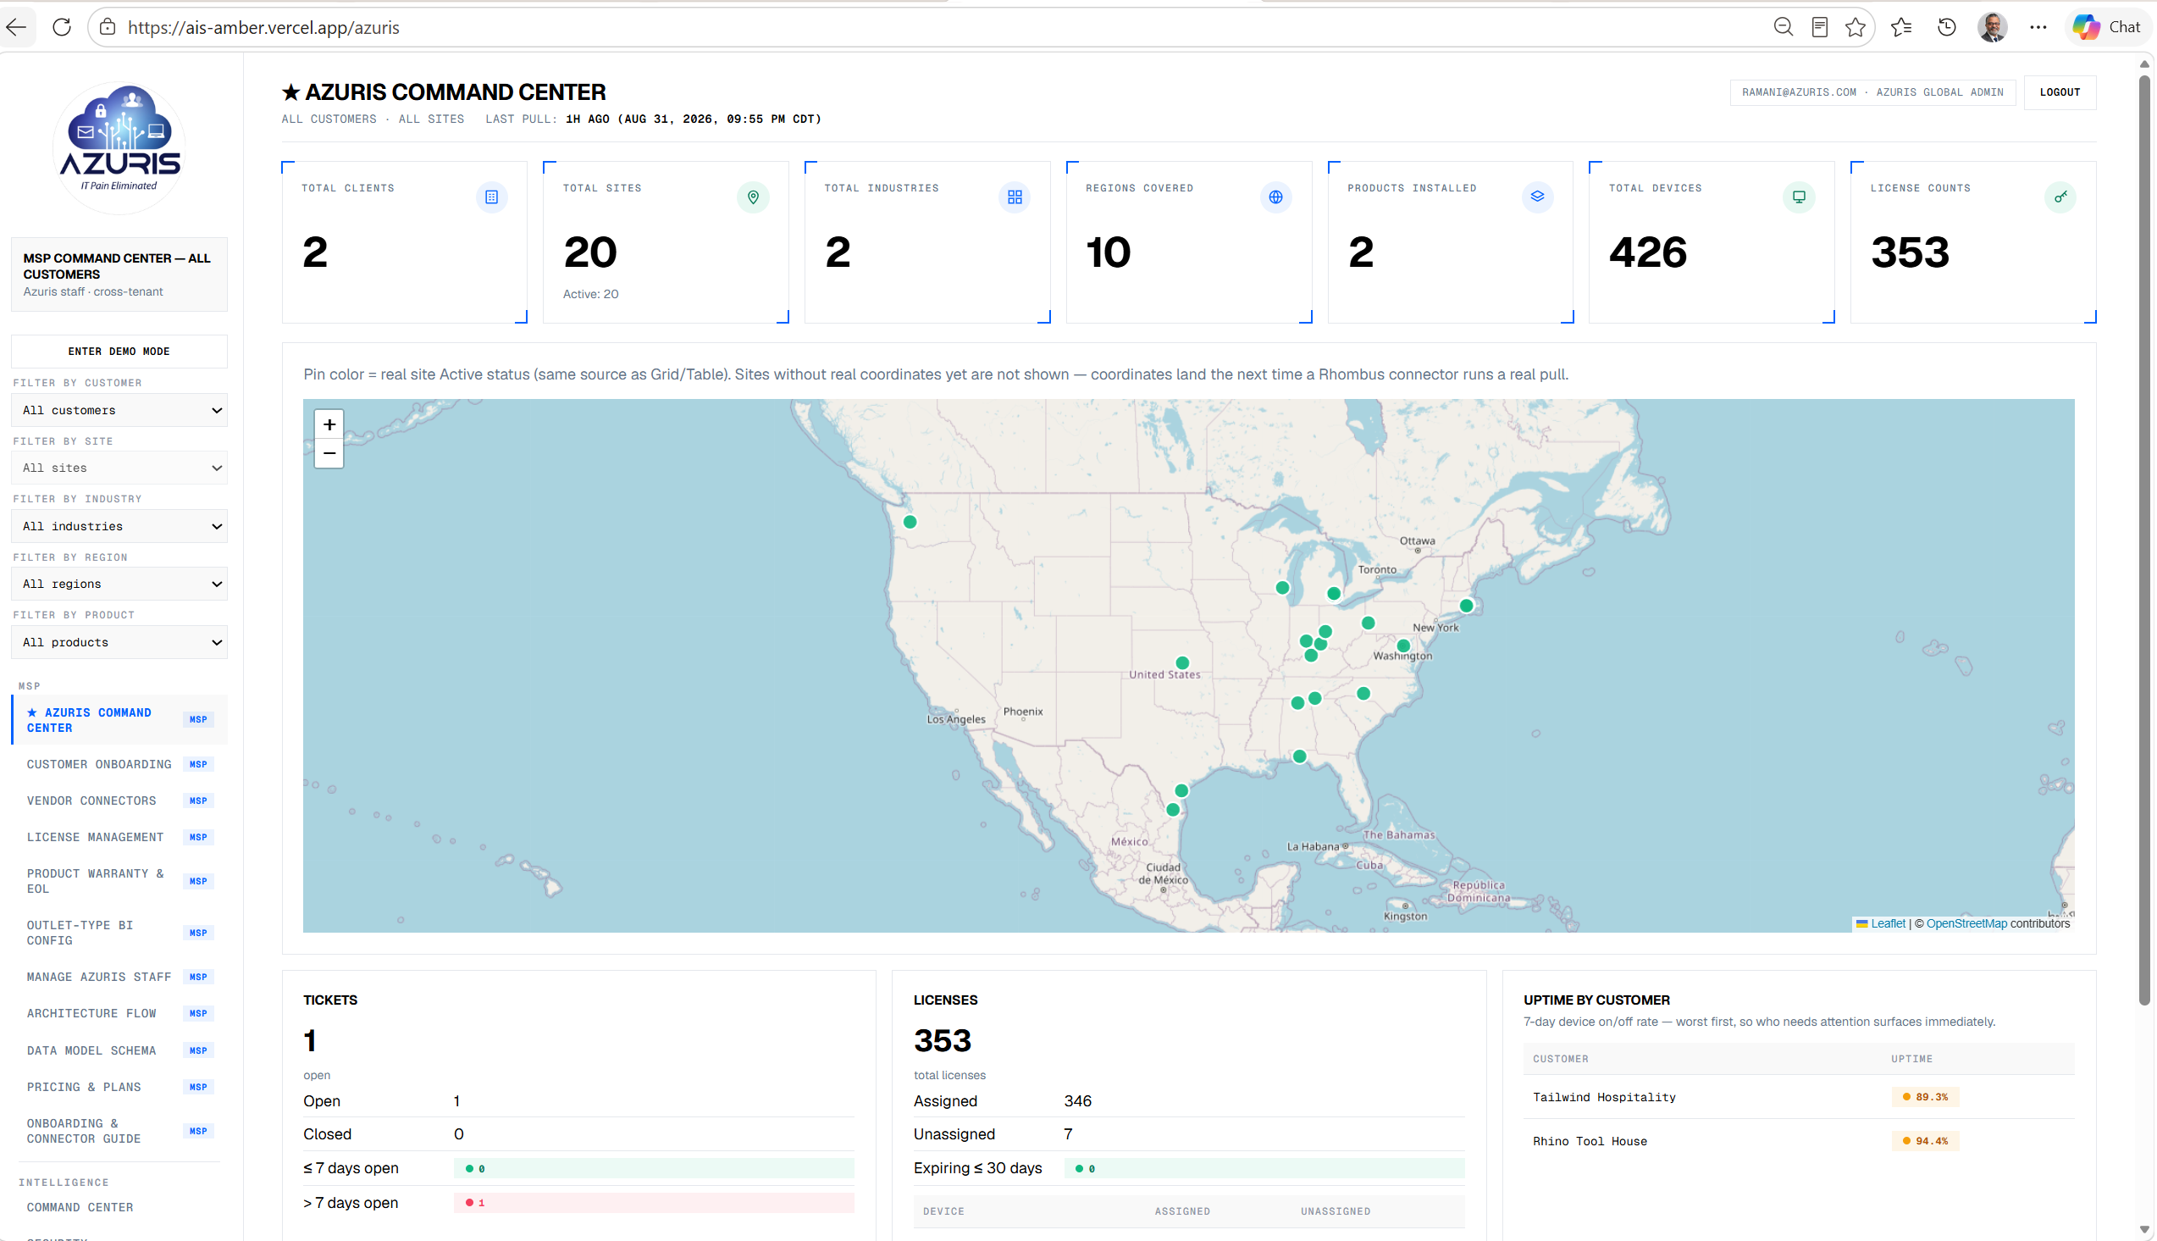Bookmark page with star icon

click(x=1855, y=27)
